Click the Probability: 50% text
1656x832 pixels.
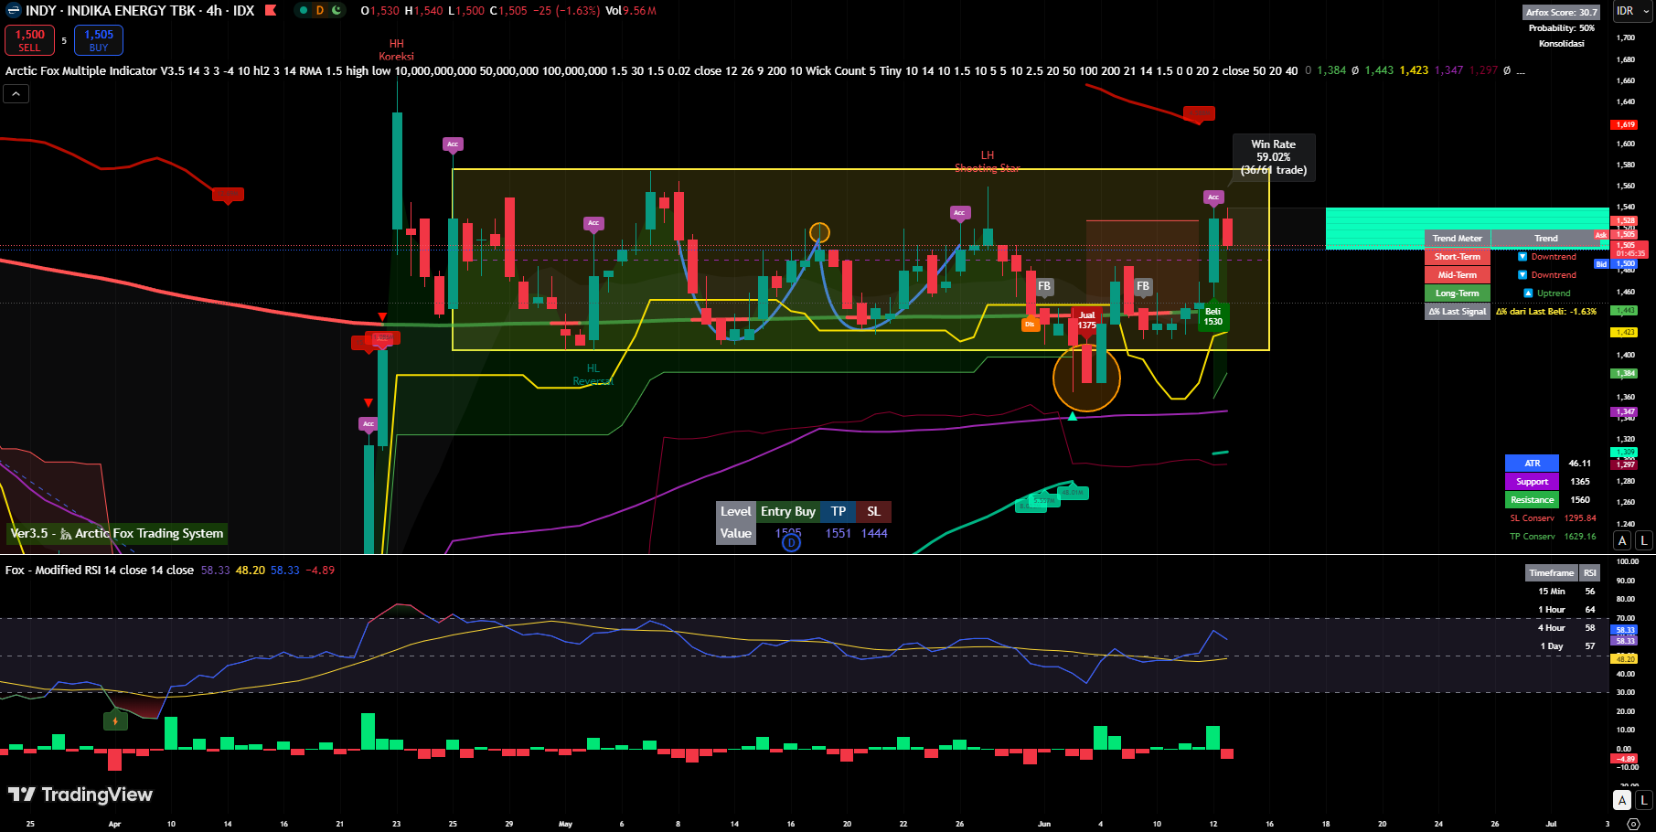tap(1562, 28)
